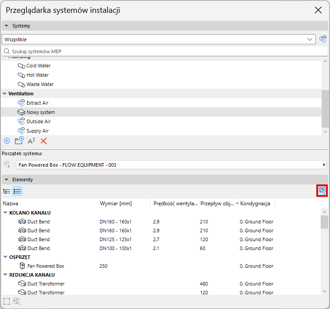Click the elements list scrollbar up arrow
Image resolution: width=330 pixels, height=309 pixels.
point(324,212)
